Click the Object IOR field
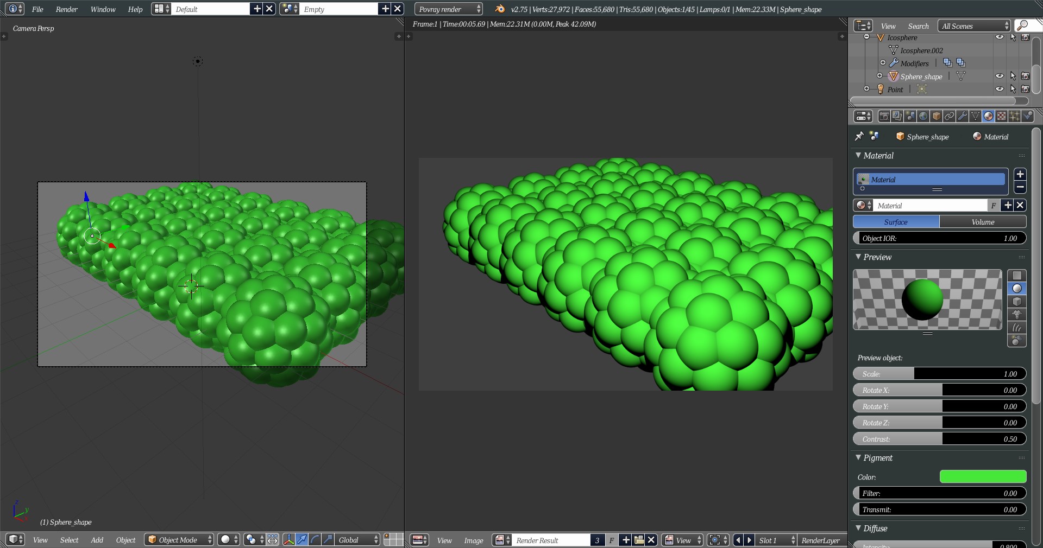The image size is (1043, 548). [939, 238]
